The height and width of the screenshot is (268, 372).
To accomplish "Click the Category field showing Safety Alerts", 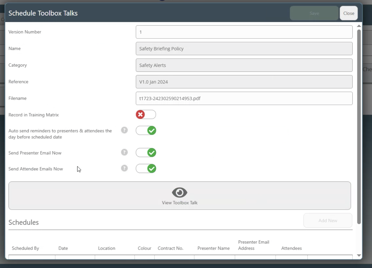I will (244, 65).
